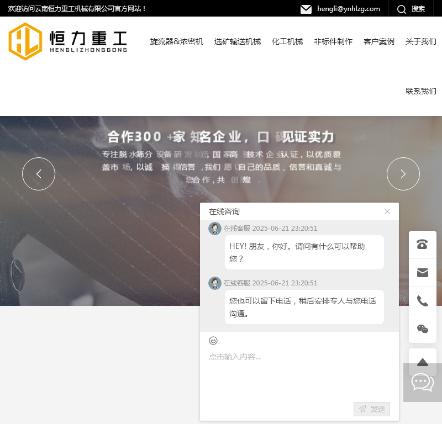Click the mobile phone icon in the sidebar

[x=422, y=300]
